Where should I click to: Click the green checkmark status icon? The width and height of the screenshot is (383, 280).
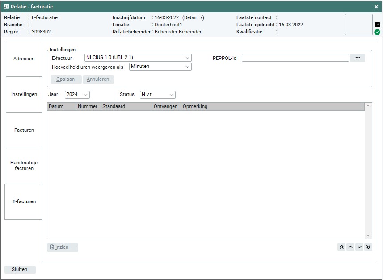pyautogui.click(x=377, y=32)
